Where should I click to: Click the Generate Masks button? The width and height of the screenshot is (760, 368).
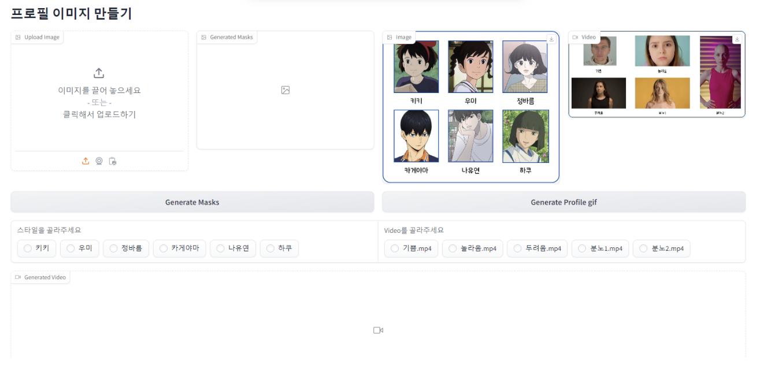coord(192,202)
